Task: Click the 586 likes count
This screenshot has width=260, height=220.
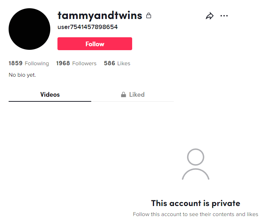Action: point(110,63)
